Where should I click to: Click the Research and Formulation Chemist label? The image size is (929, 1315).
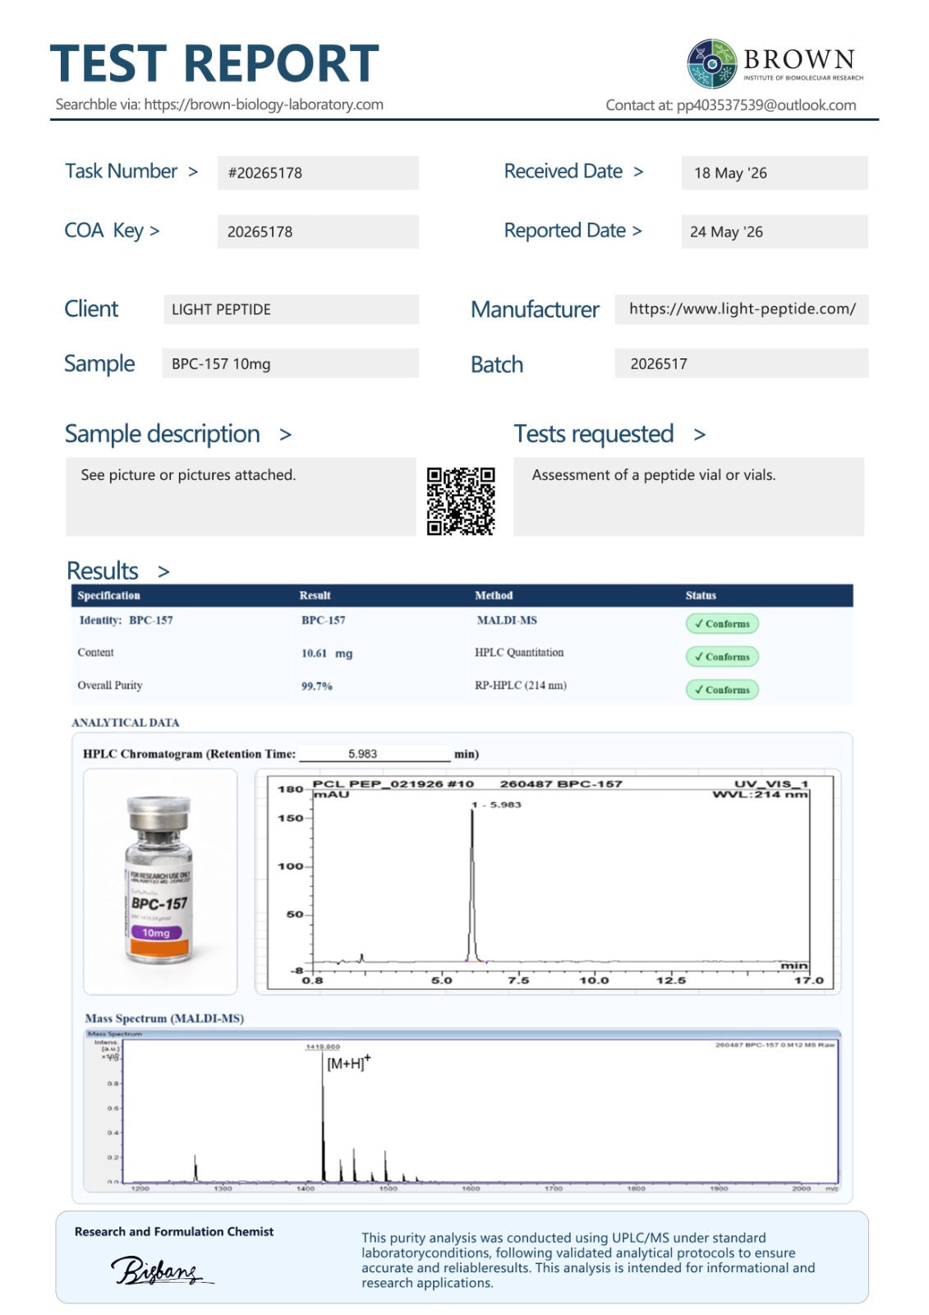point(174,1231)
